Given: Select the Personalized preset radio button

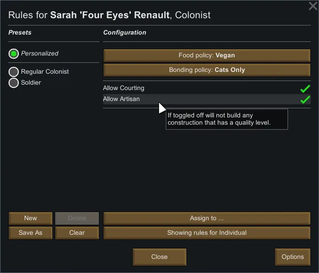Looking at the screenshot, I should coord(14,54).
